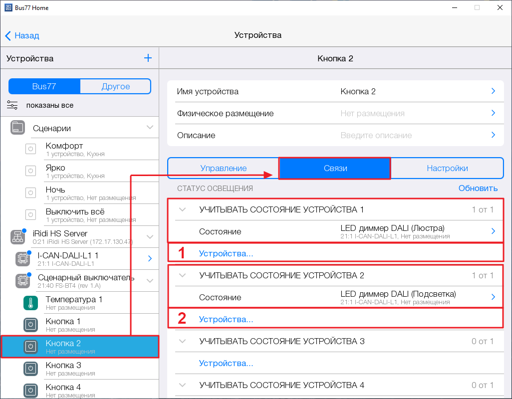Select Кнопка 3 in the device tree
The width and height of the screenshot is (512, 399).
pos(63,368)
